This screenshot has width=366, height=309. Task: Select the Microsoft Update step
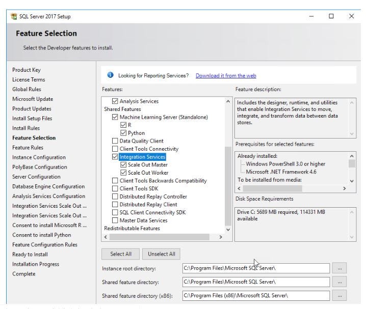pyautogui.click(x=33, y=99)
